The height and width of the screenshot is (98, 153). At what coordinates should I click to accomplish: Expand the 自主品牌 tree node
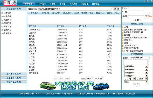[2, 13]
